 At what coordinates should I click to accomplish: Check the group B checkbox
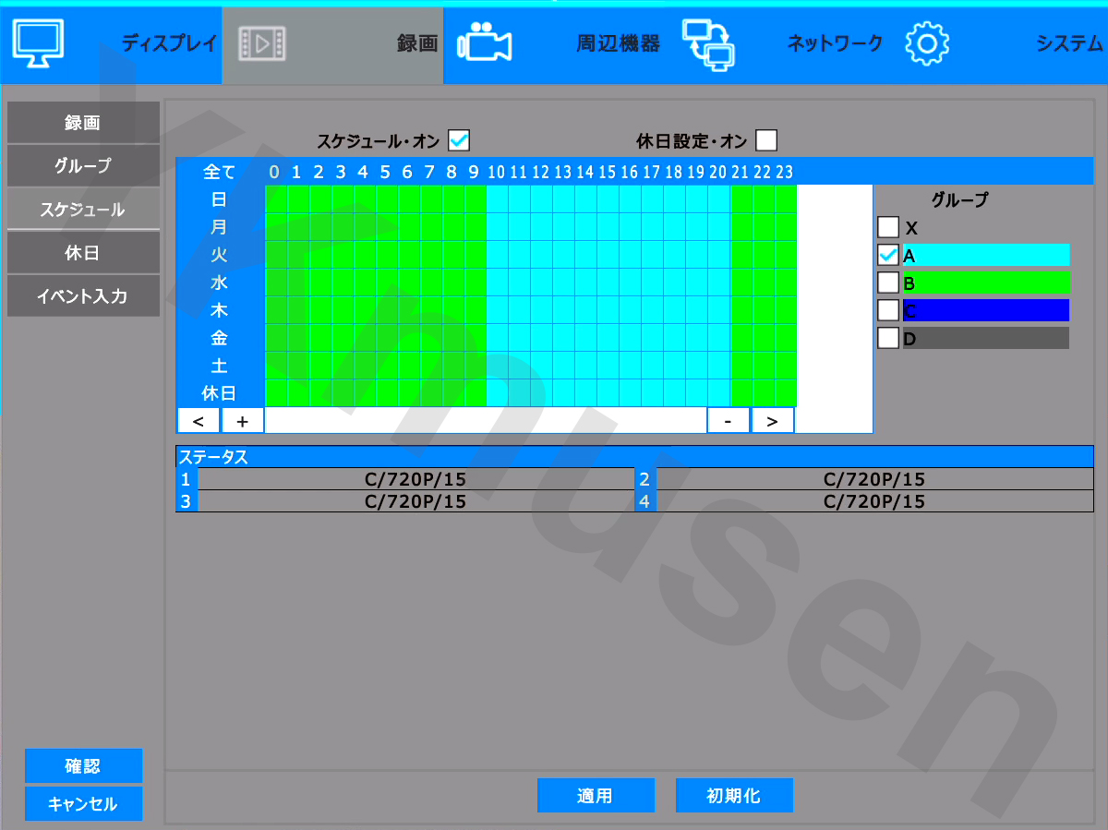888,283
